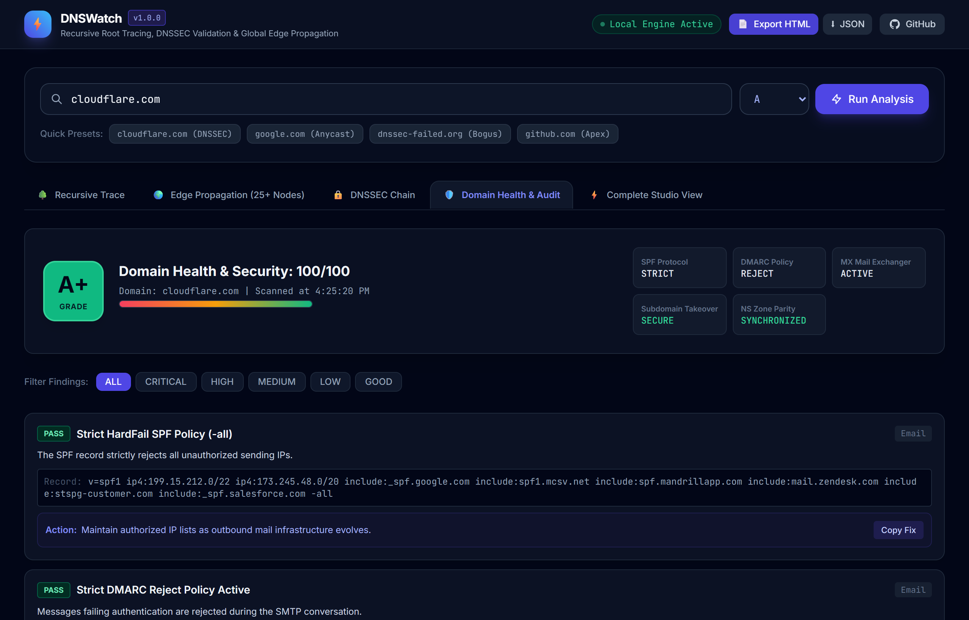This screenshot has height=620, width=969.
Task: Filter findings by HIGH
Action: point(222,382)
